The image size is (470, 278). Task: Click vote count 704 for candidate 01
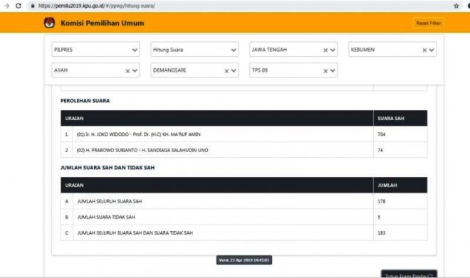381,134
